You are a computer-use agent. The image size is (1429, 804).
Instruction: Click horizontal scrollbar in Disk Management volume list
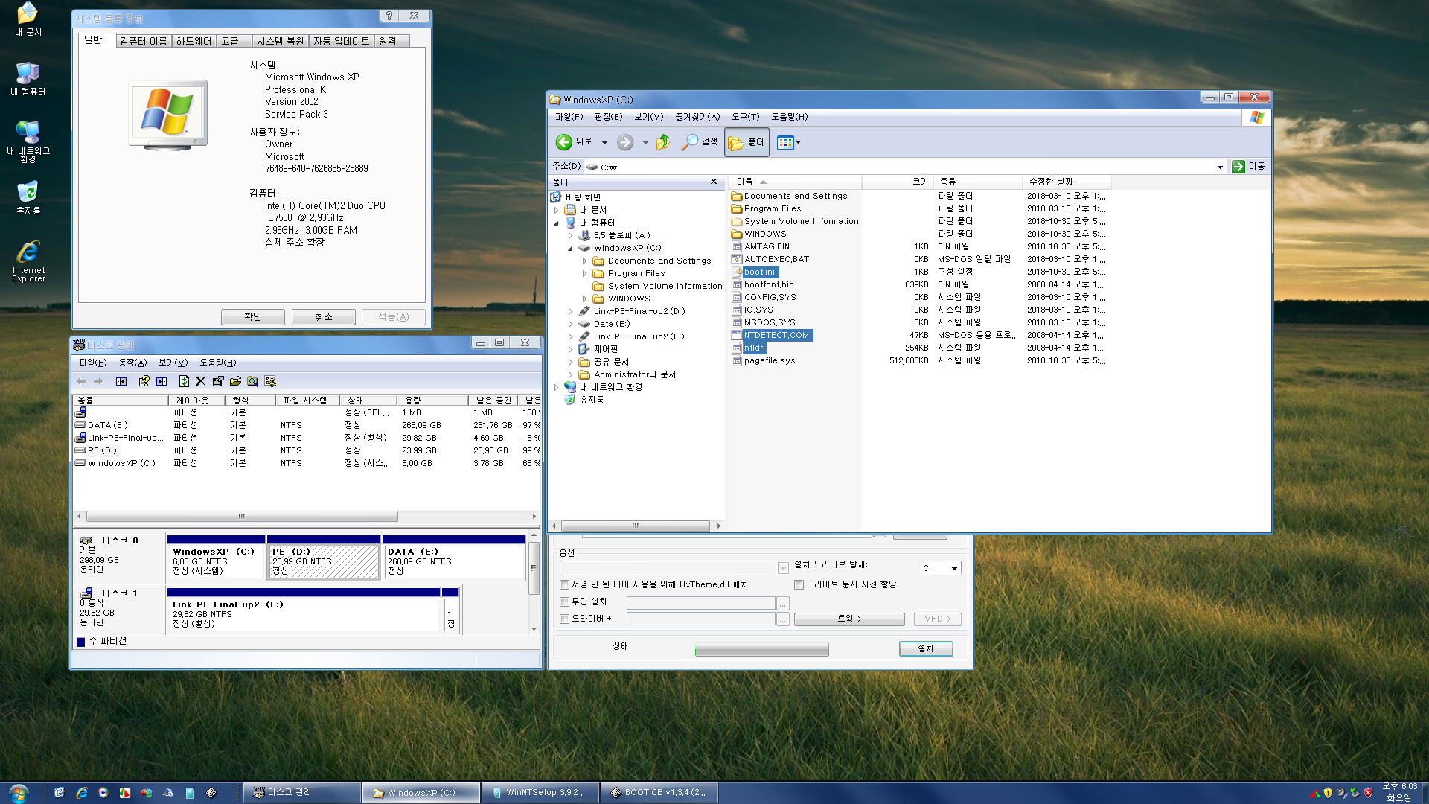[242, 517]
